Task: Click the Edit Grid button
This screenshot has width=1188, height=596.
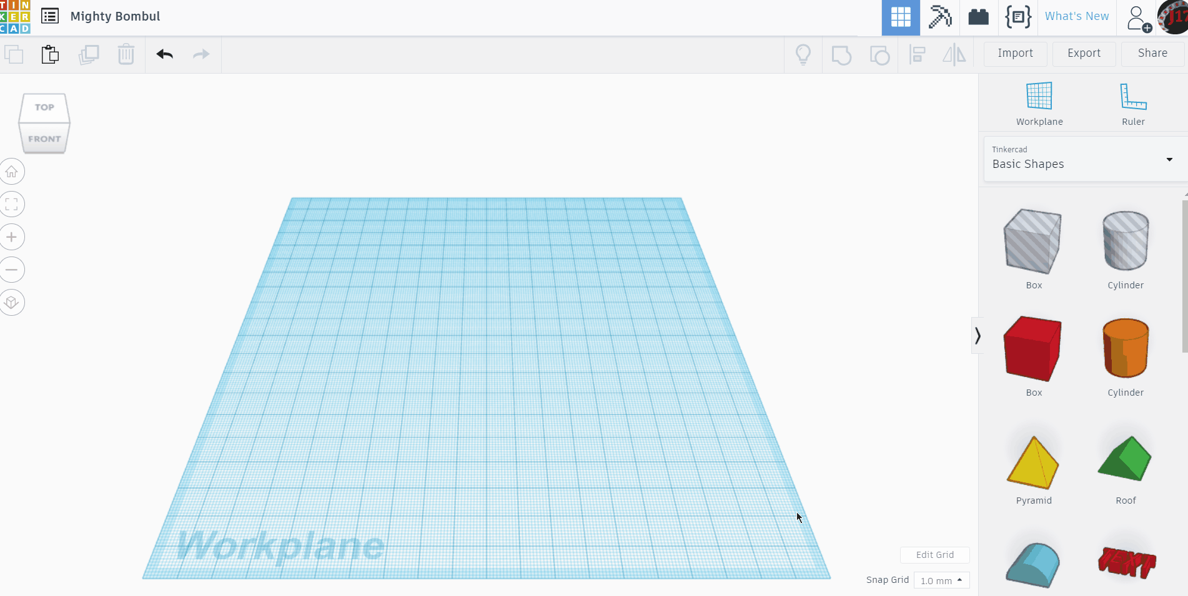Action: click(x=934, y=554)
